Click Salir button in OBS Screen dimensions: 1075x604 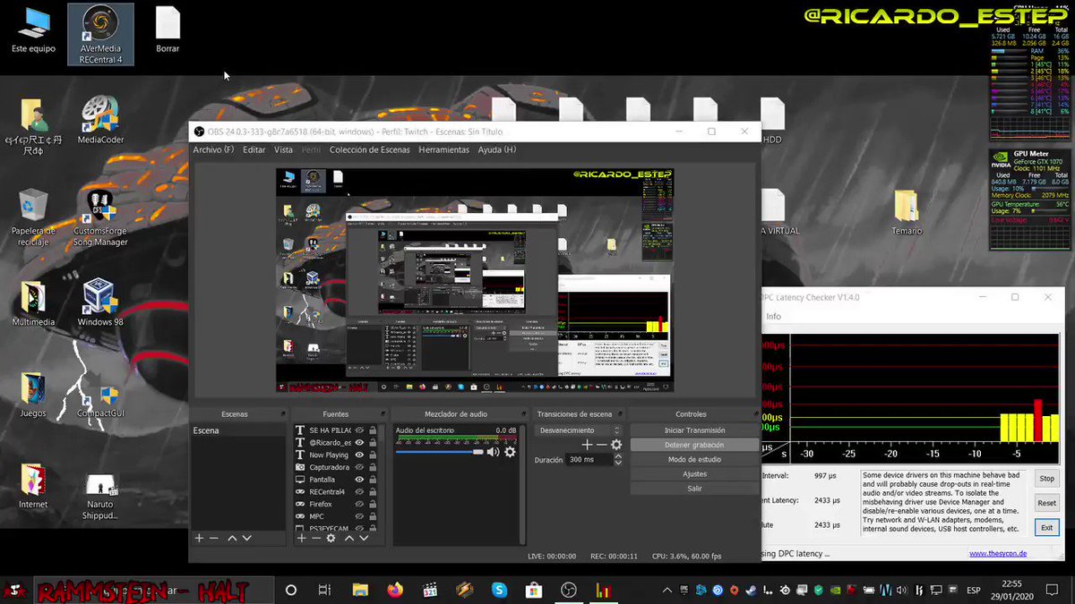pyautogui.click(x=694, y=489)
